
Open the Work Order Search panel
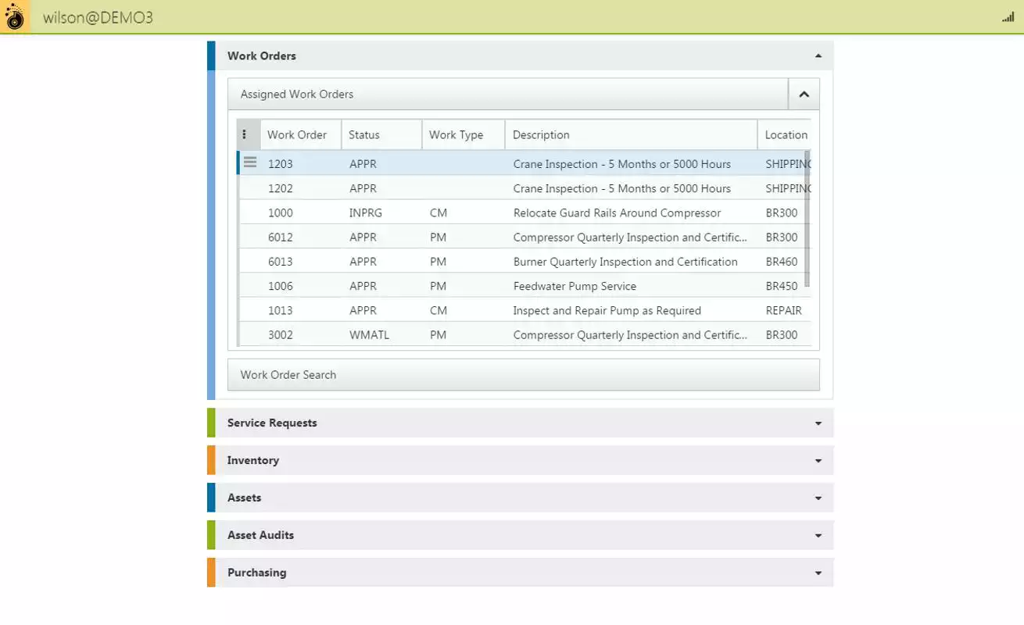524,375
